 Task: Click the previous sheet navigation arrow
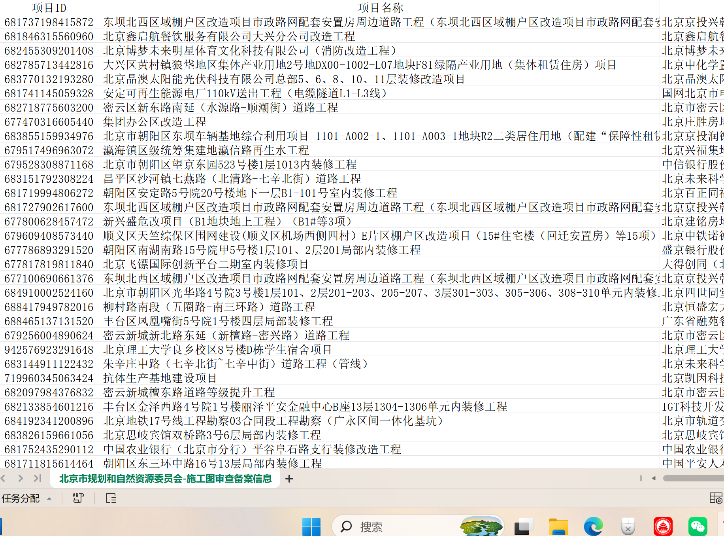point(4,478)
